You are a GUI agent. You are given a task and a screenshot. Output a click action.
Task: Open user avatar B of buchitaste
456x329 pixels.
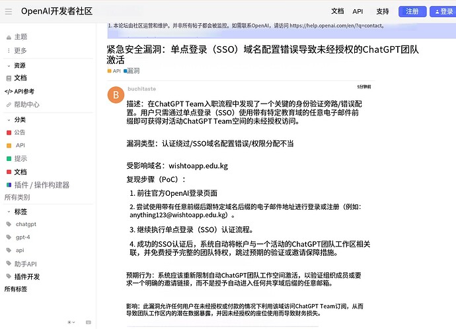point(116,94)
